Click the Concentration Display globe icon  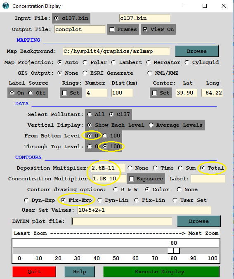point(6,6)
